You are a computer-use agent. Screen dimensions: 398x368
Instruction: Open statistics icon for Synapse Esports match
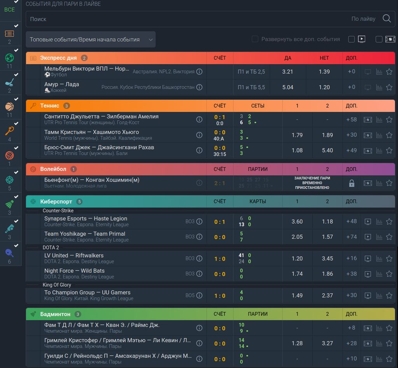coord(379,222)
